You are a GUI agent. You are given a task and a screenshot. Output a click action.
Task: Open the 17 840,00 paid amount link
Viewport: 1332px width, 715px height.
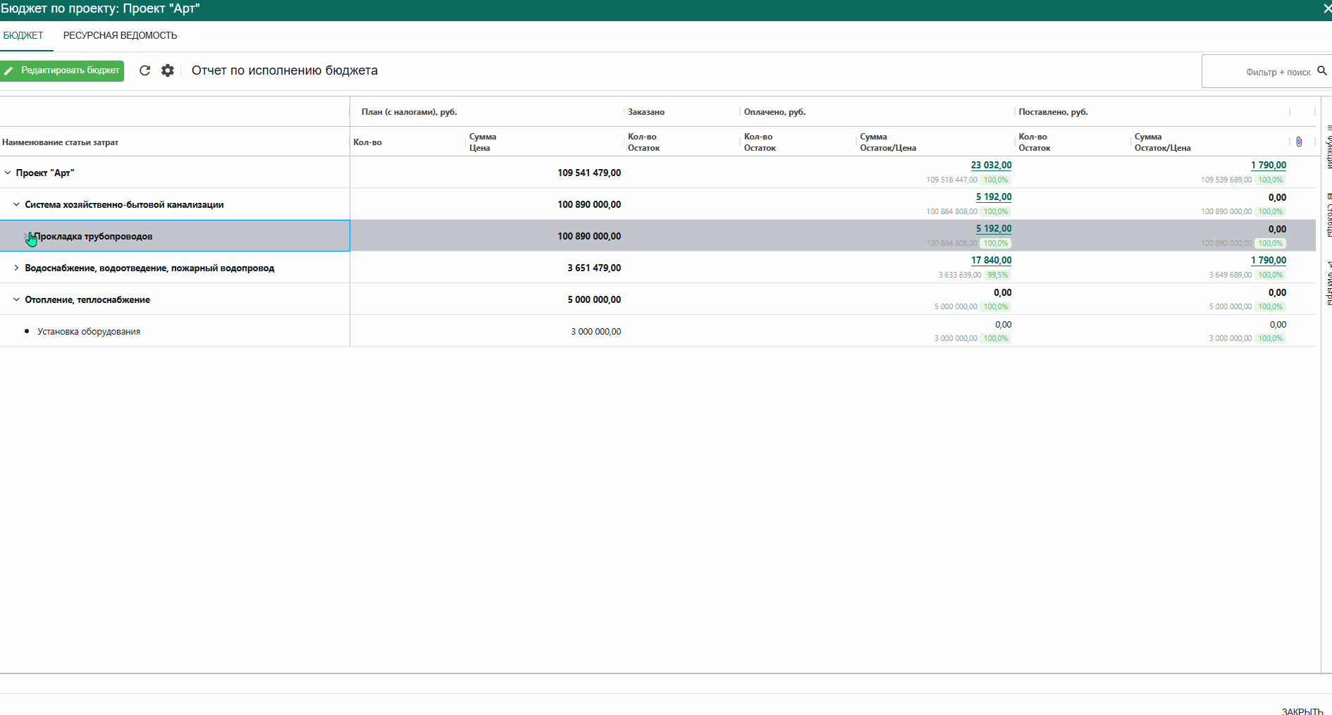(x=991, y=261)
